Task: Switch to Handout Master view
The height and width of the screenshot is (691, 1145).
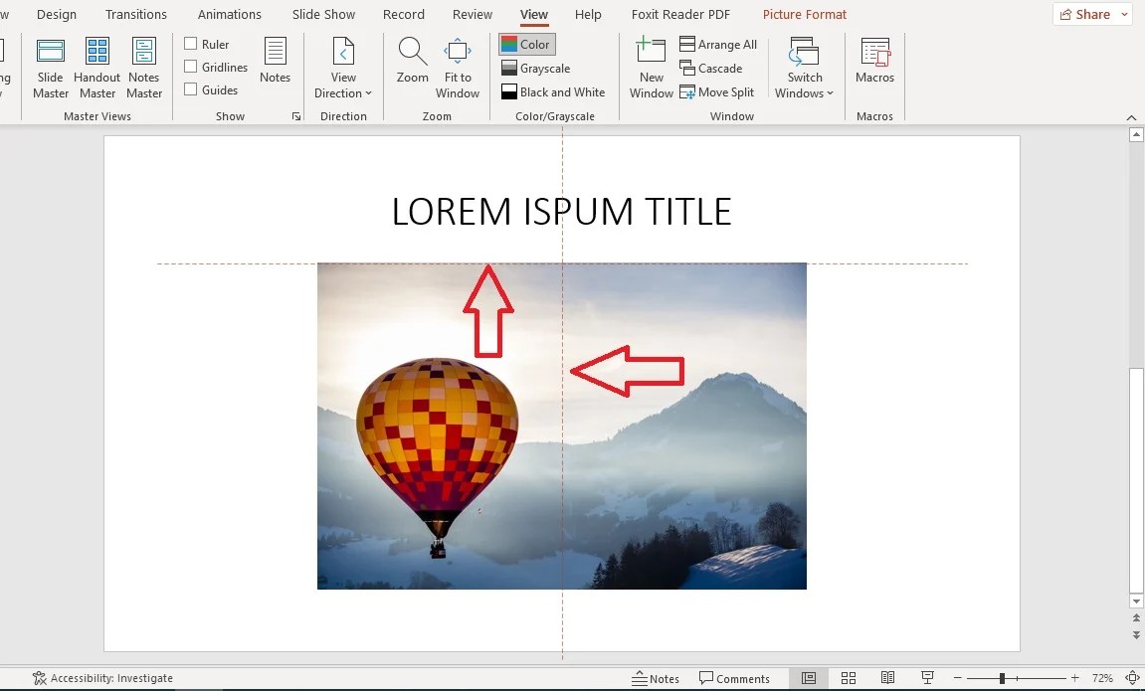Action: coord(96,67)
